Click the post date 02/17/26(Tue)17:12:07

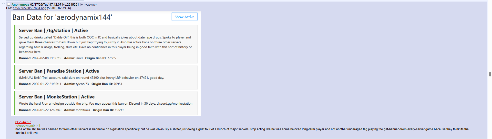point(46,5)
